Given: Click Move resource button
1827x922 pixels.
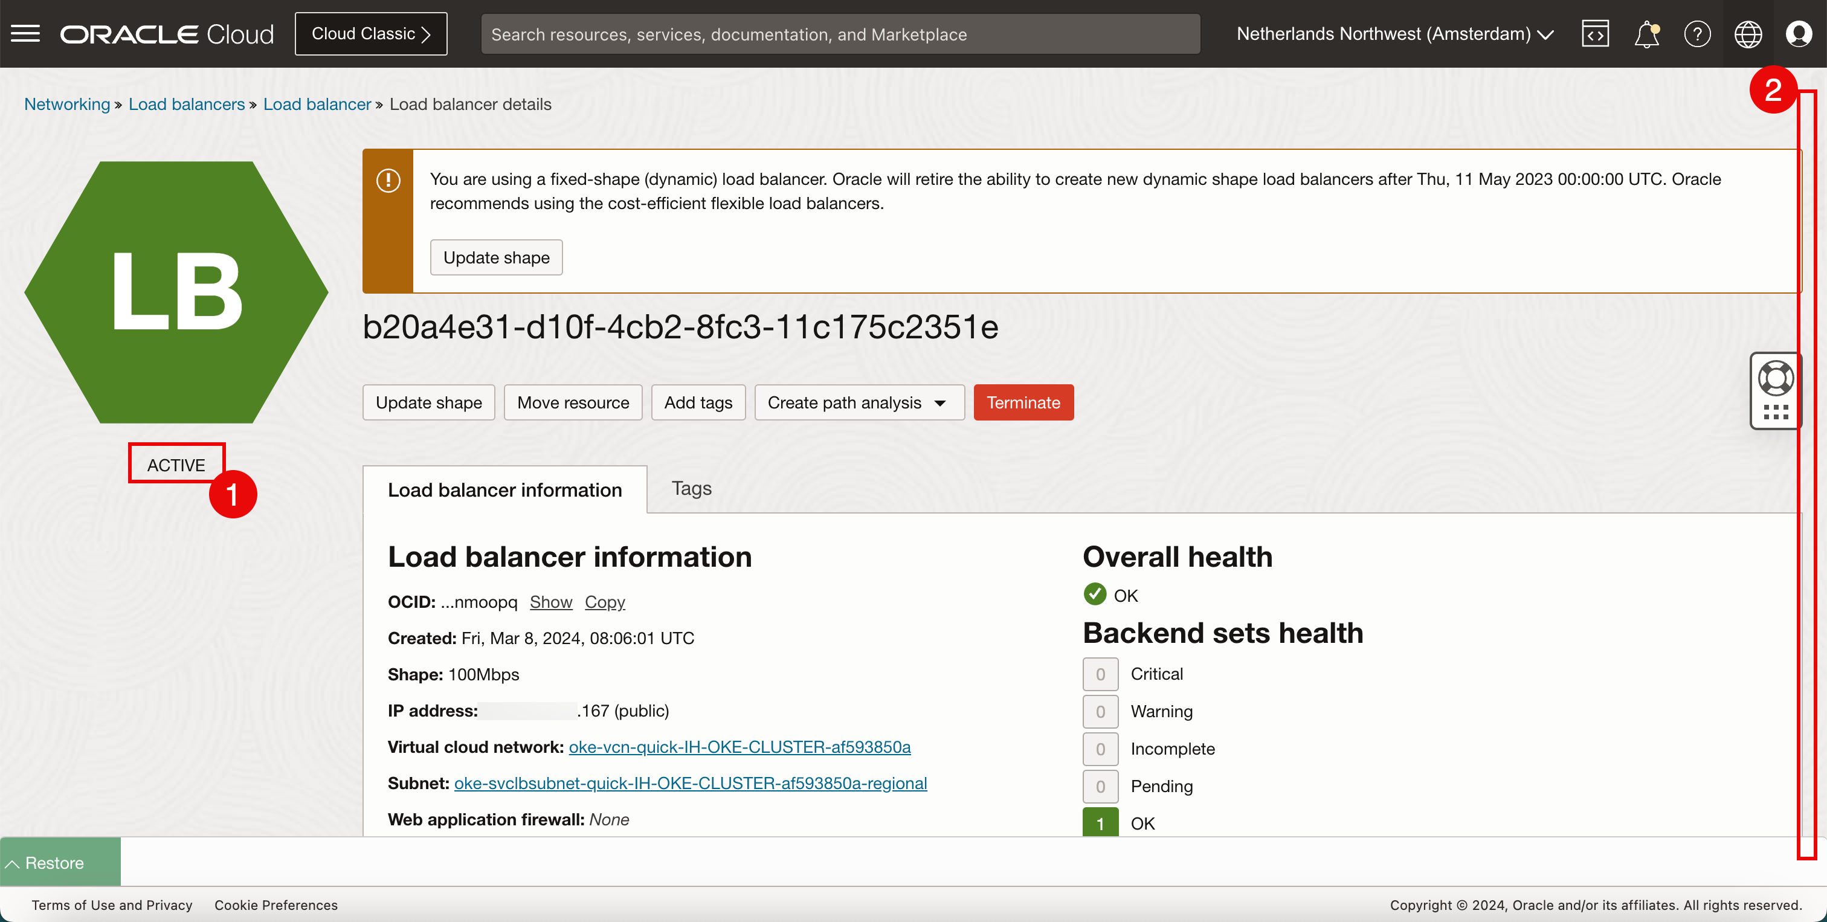Looking at the screenshot, I should (572, 402).
